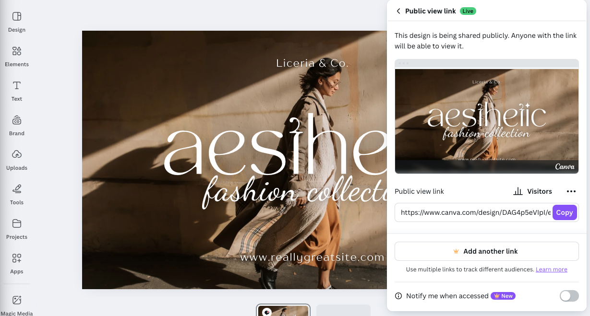Select the Text tool in sidebar
The height and width of the screenshot is (316, 590).
(17, 86)
